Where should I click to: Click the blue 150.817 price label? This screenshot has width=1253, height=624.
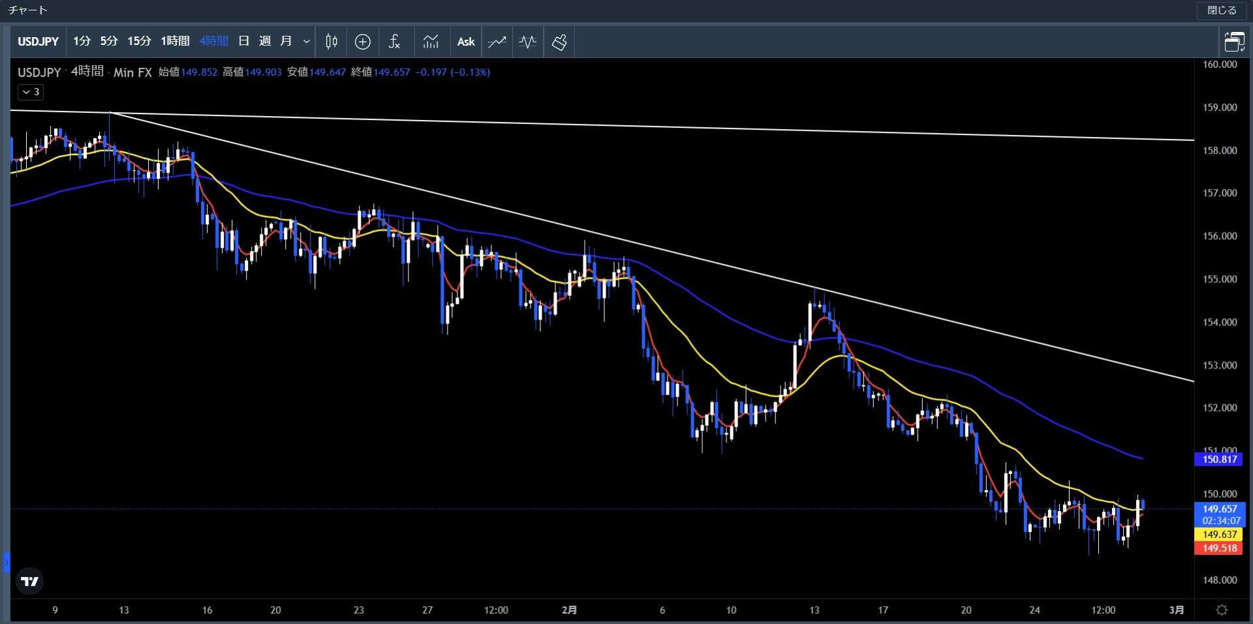(x=1220, y=459)
